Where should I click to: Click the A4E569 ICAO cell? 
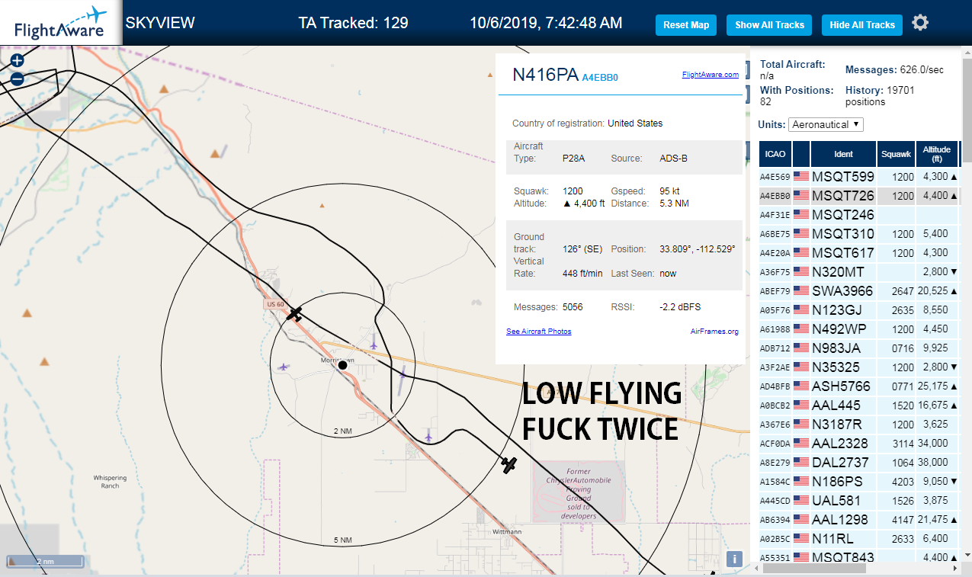[x=775, y=176]
